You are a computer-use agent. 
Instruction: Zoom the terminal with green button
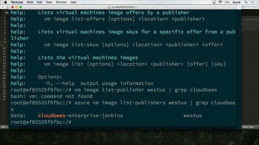(21, 7)
